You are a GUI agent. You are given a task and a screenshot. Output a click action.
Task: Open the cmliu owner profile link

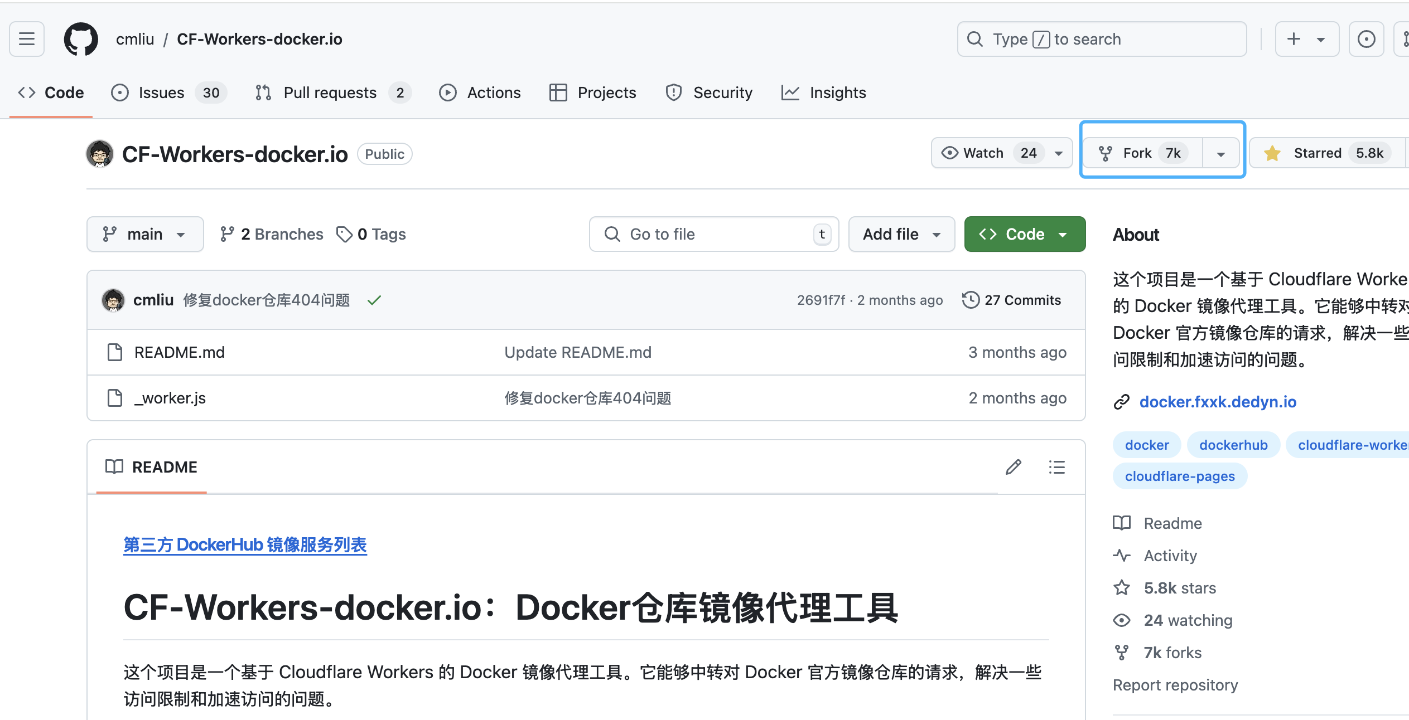[x=135, y=39]
